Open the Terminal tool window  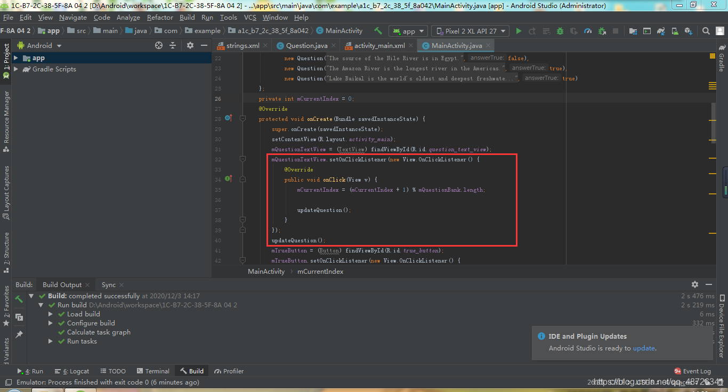153,371
